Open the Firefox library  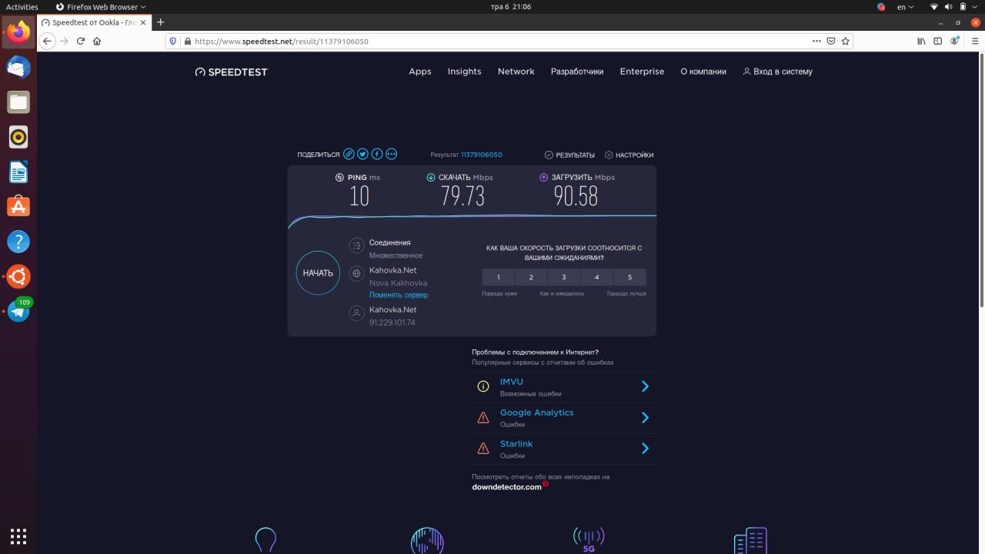pyautogui.click(x=921, y=41)
